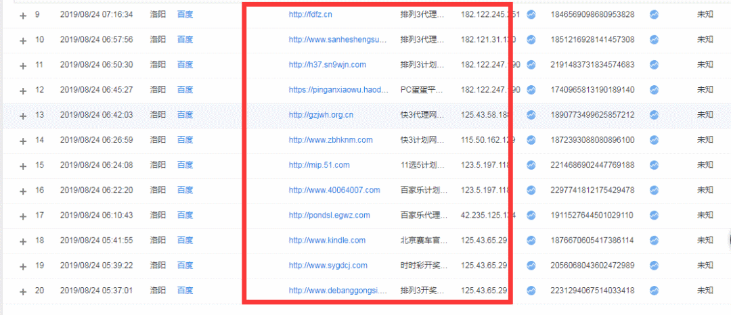The width and height of the screenshot is (731, 315).
Task: Click the IP chart icon on row 16
Action: point(531,190)
